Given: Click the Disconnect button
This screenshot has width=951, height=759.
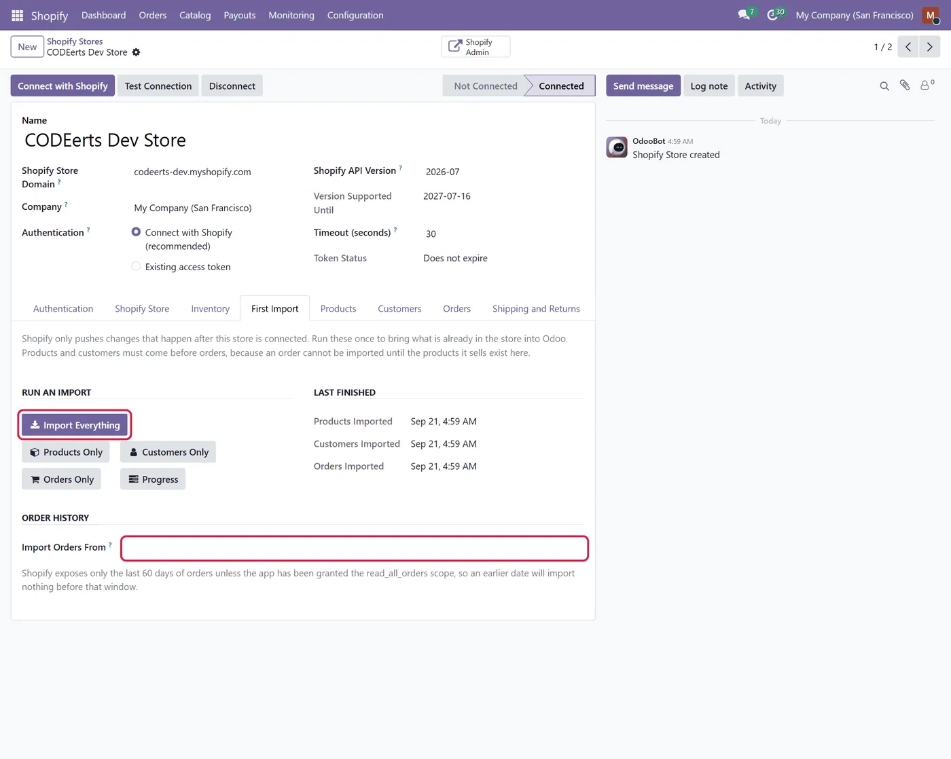Looking at the screenshot, I should coord(232,86).
